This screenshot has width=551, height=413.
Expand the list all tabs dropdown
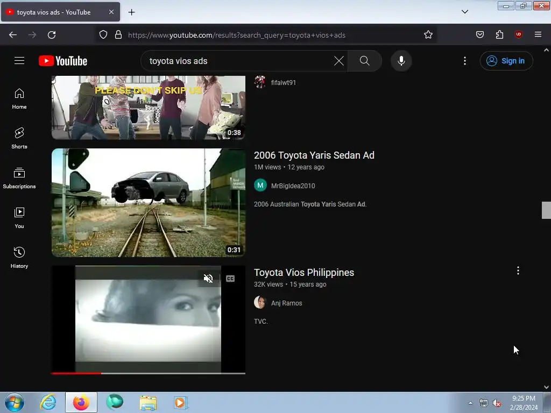click(464, 12)
